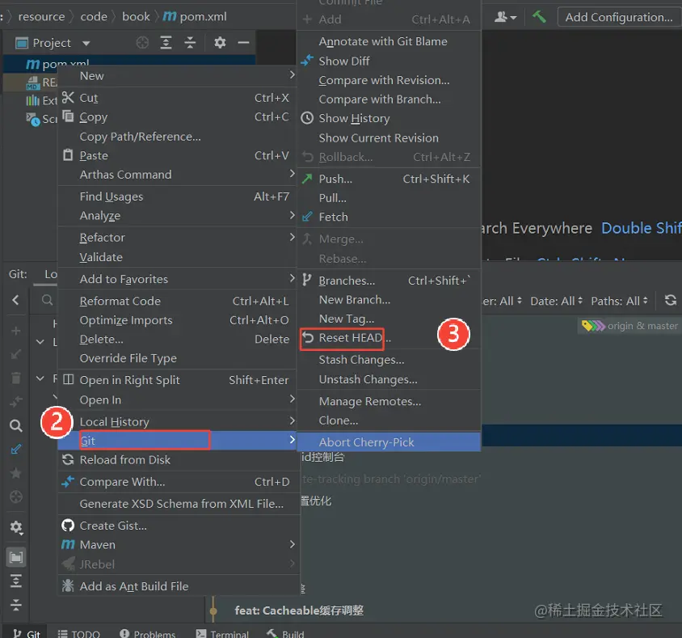The width and height of the screenshot is (682, 638).
Task: Open the Git submenu entry
Action: tap(176, 441)
